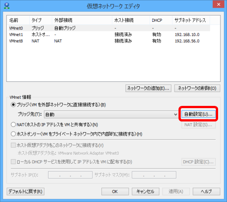Click the Virtual Network Editor title bar icon
The height and width of the screenshot is (202, 227).
click(x=7, y=6)
